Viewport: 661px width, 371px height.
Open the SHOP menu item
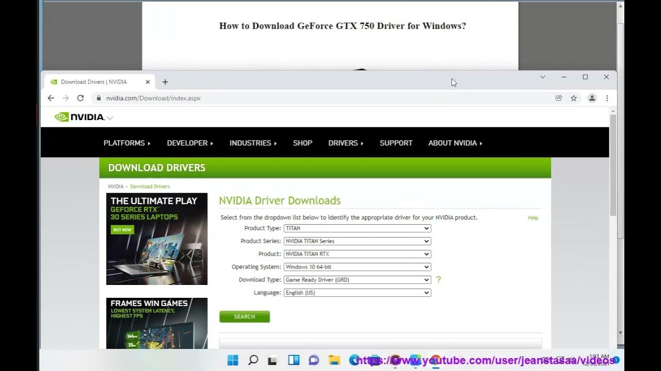(303, 143)
